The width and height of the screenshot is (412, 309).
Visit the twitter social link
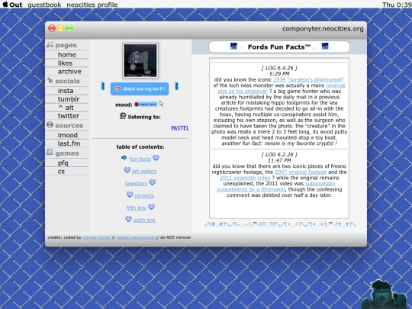tap(69, 116)
